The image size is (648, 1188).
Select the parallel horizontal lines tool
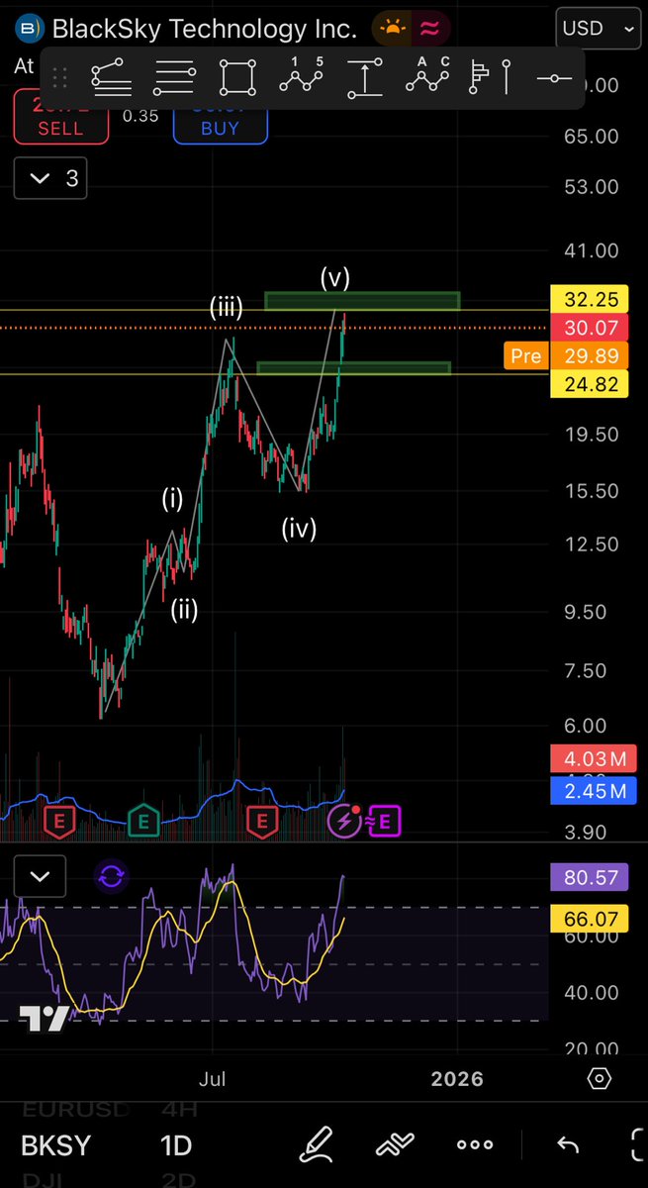pos(174,76)
